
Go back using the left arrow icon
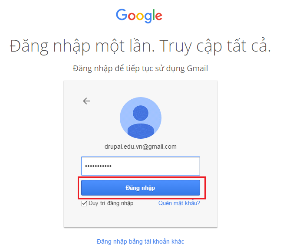point(86,101)
